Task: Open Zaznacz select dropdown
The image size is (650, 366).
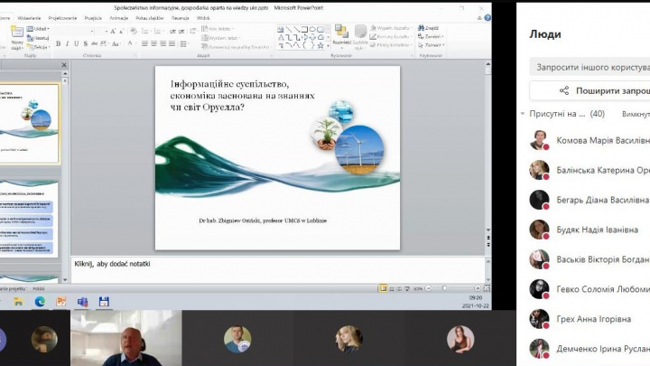Action: tap(432, 45)
